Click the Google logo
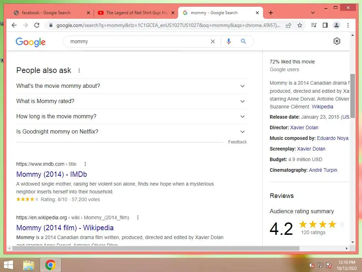The image size is (362, 272). (x=30, y=42)
